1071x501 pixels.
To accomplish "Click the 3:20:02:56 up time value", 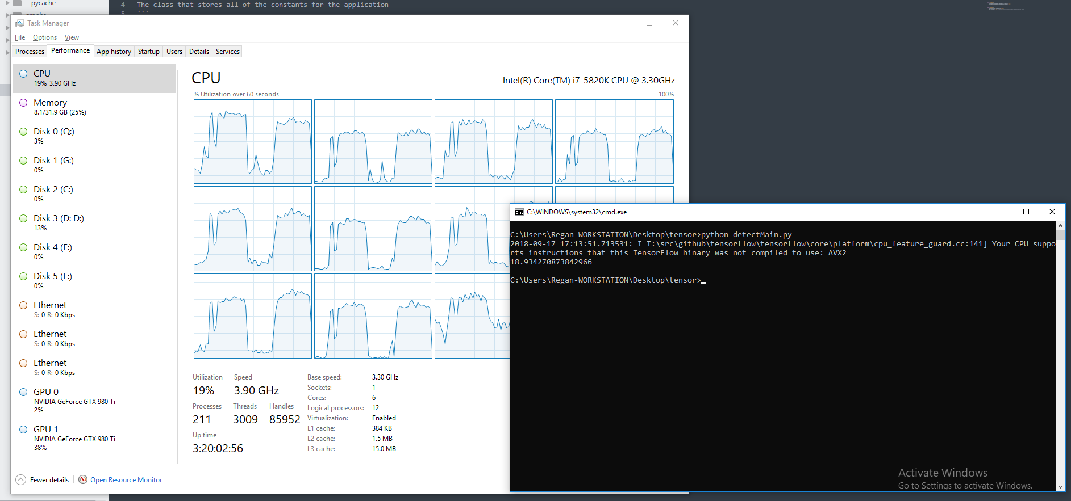I will 218,448.
